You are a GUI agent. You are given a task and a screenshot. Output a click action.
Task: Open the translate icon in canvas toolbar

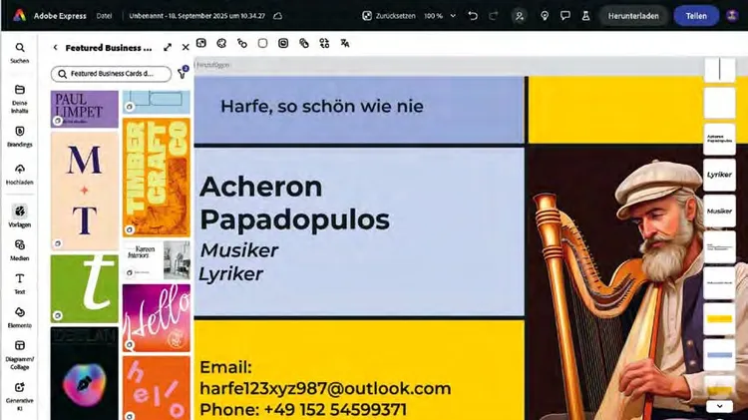pos(344,43)
